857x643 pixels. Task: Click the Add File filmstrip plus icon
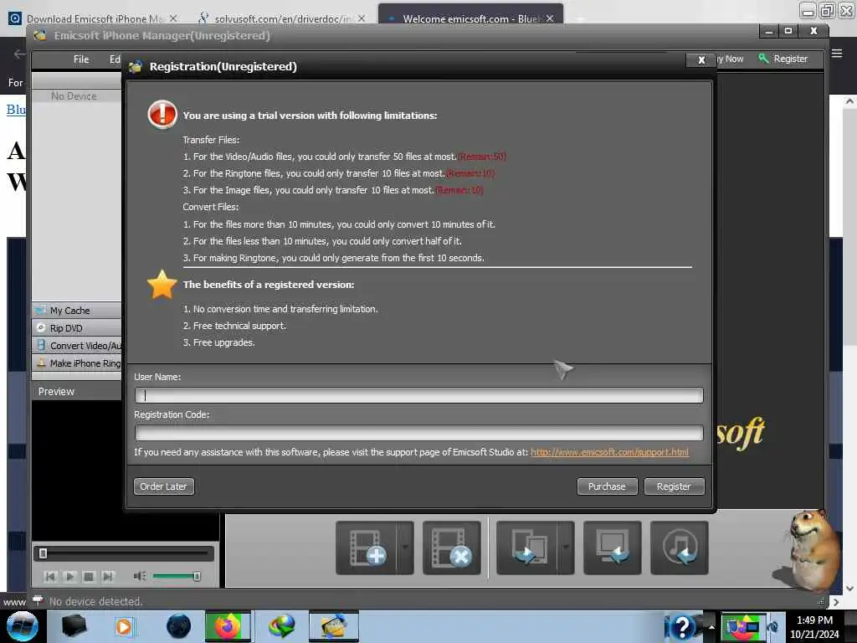[367, 548]
